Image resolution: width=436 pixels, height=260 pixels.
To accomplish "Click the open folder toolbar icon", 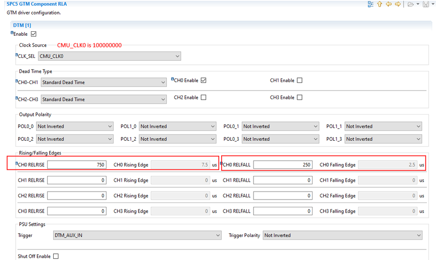I will (410, 4).
